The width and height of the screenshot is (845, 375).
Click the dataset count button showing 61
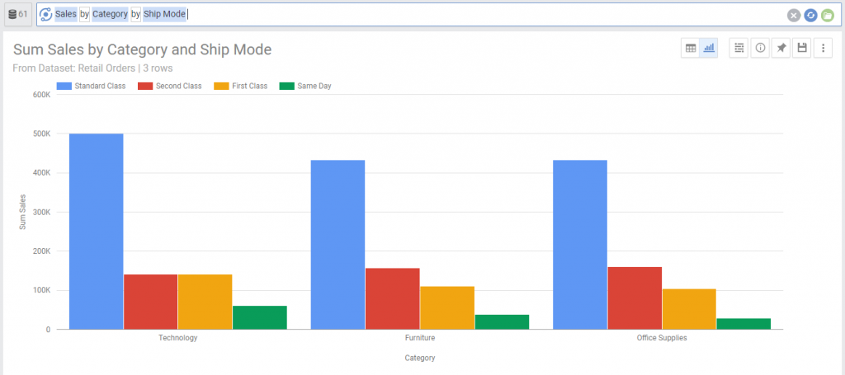click(18, 15)
